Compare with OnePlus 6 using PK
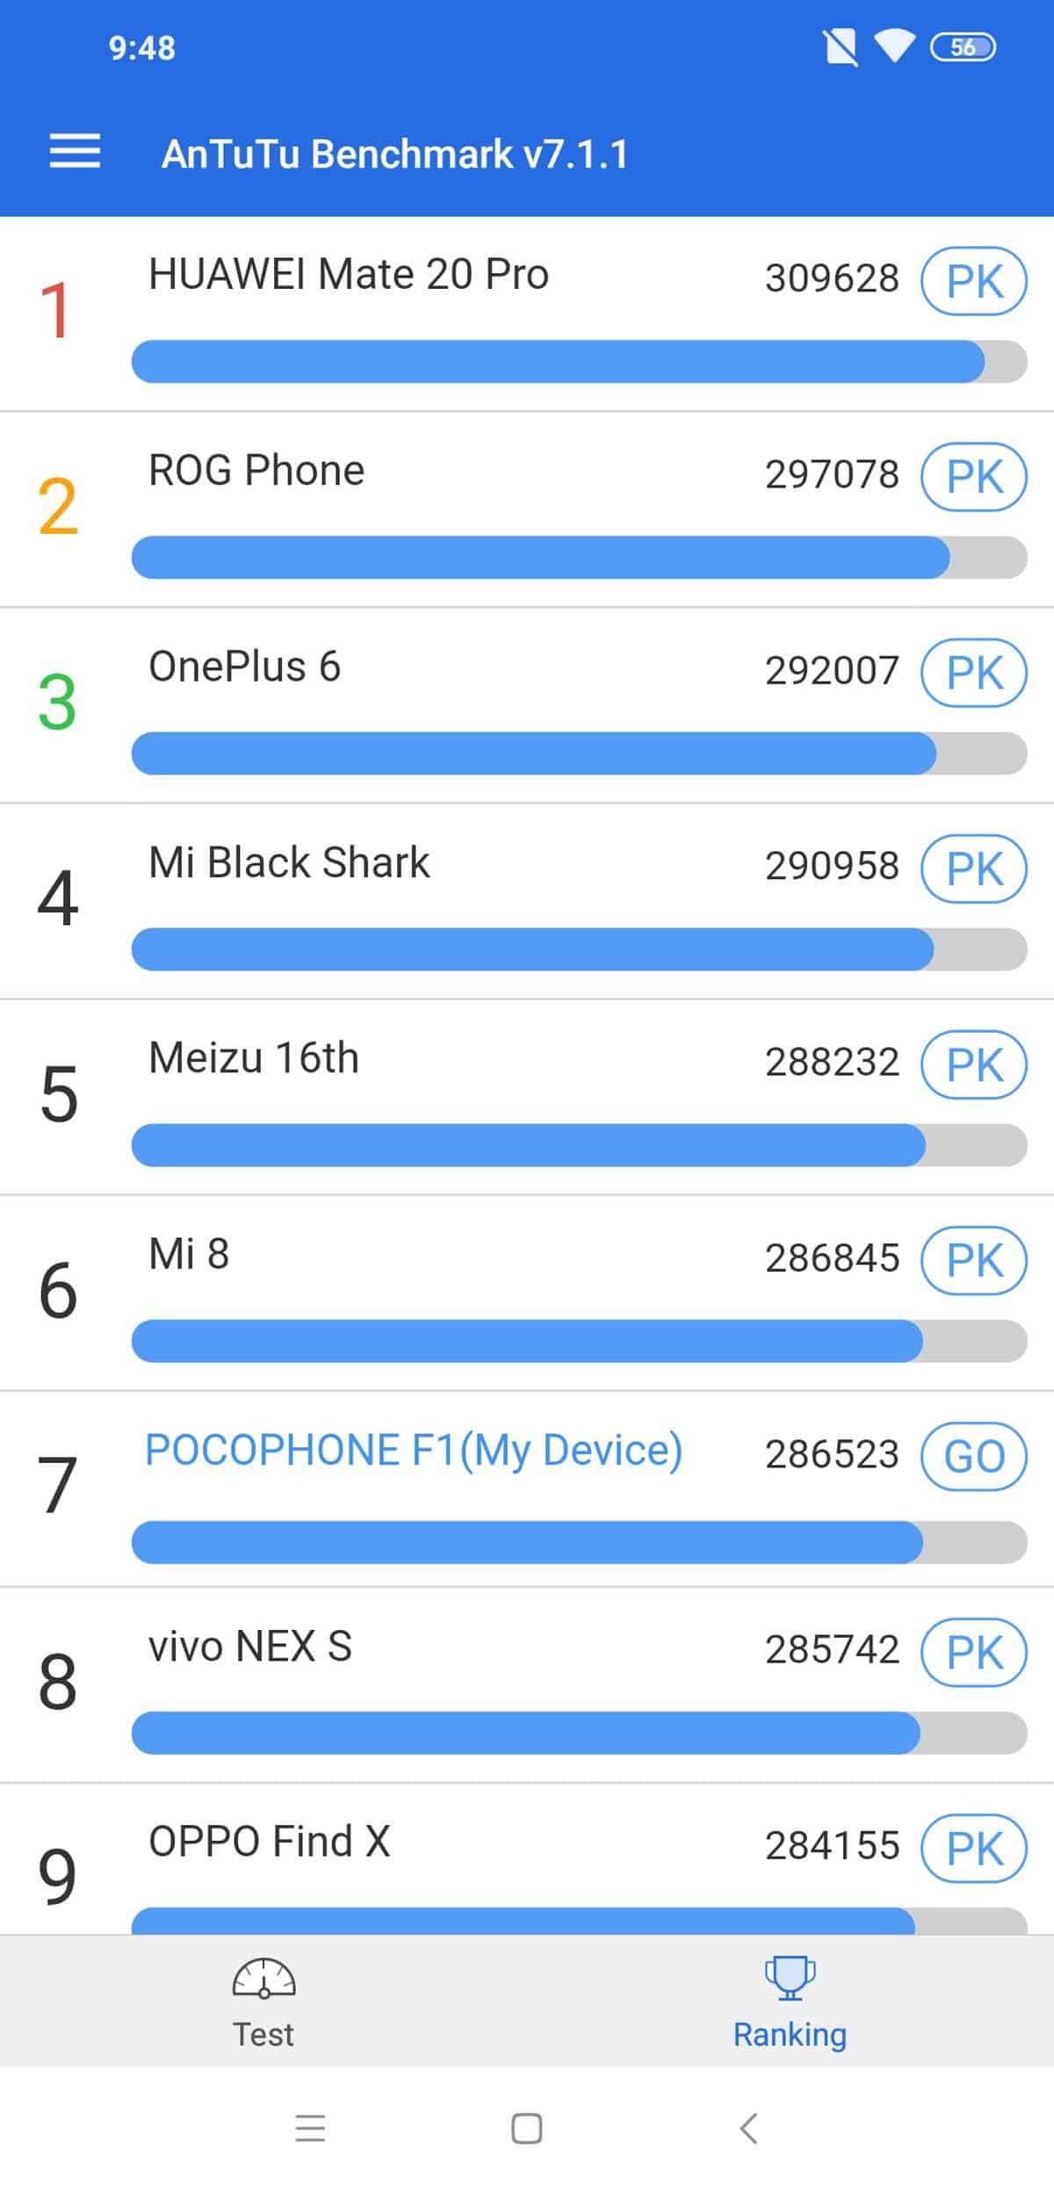 [973, 673]
